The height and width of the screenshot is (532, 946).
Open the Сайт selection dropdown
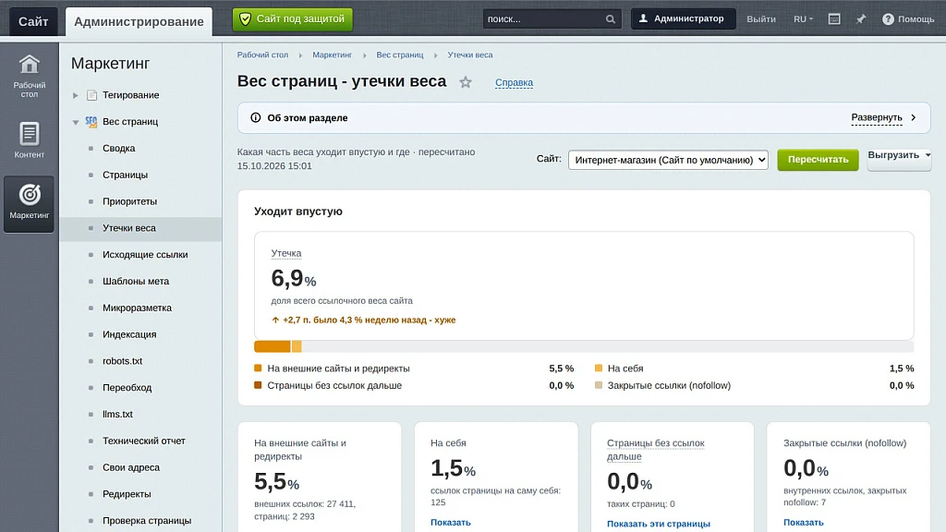coord(668,160)
